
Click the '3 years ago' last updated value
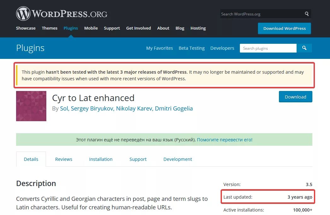(300, 197)
